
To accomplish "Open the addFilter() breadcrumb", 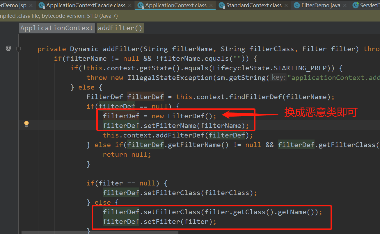I will (x=120, y=28).
